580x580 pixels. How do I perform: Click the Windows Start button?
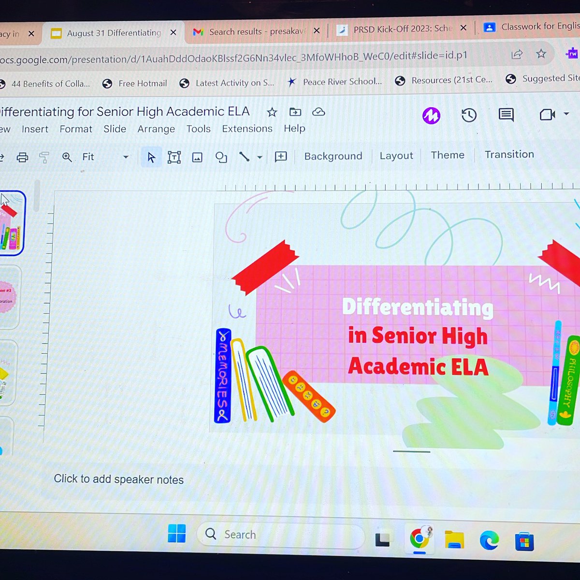176,534
